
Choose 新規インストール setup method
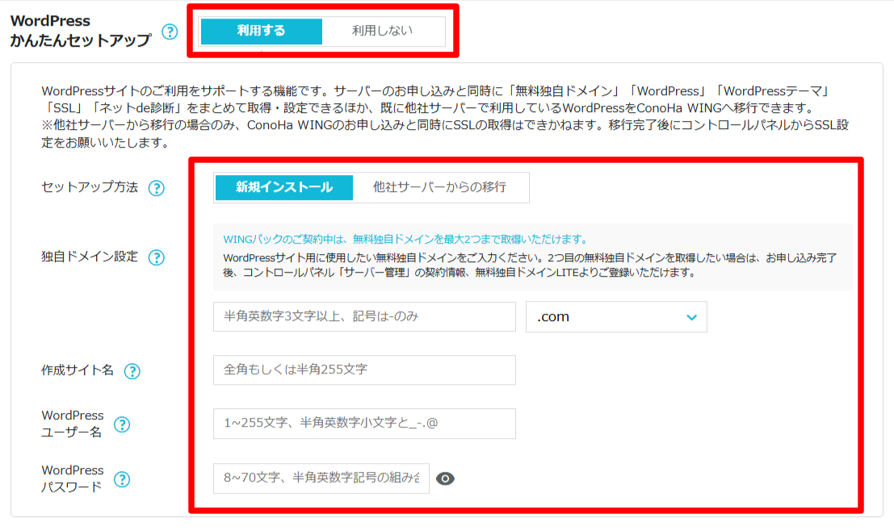[284, 187]
